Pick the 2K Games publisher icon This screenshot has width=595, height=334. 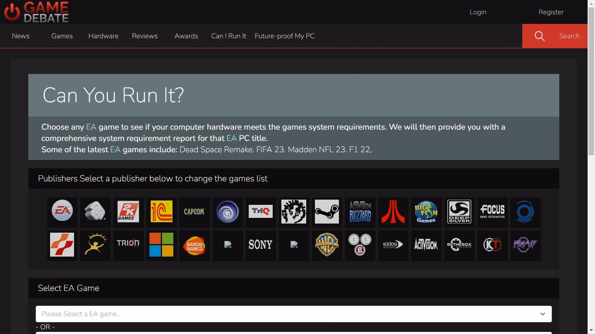(128, 212)
